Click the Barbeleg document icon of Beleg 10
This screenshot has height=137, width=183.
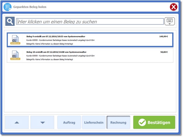click(x=15, y=56)
